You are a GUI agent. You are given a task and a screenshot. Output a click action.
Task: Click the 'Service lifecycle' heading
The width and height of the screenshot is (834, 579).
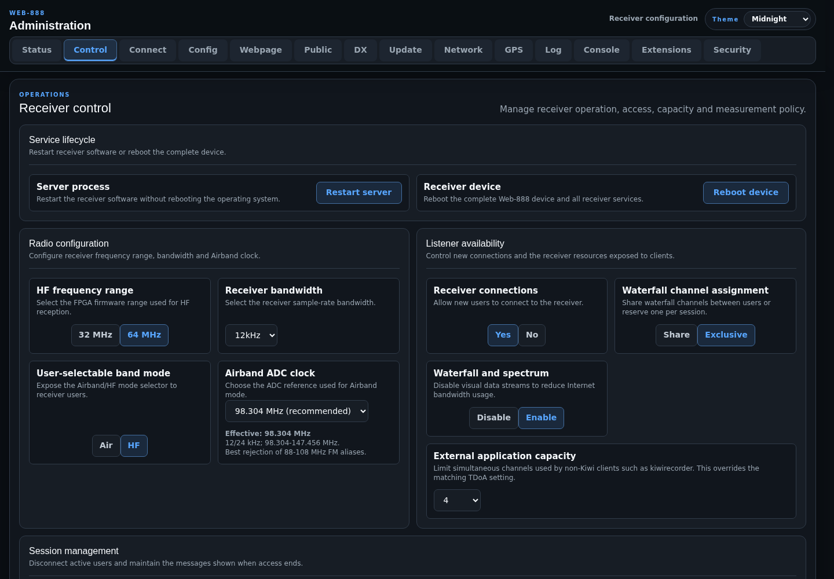click(62, 140)
